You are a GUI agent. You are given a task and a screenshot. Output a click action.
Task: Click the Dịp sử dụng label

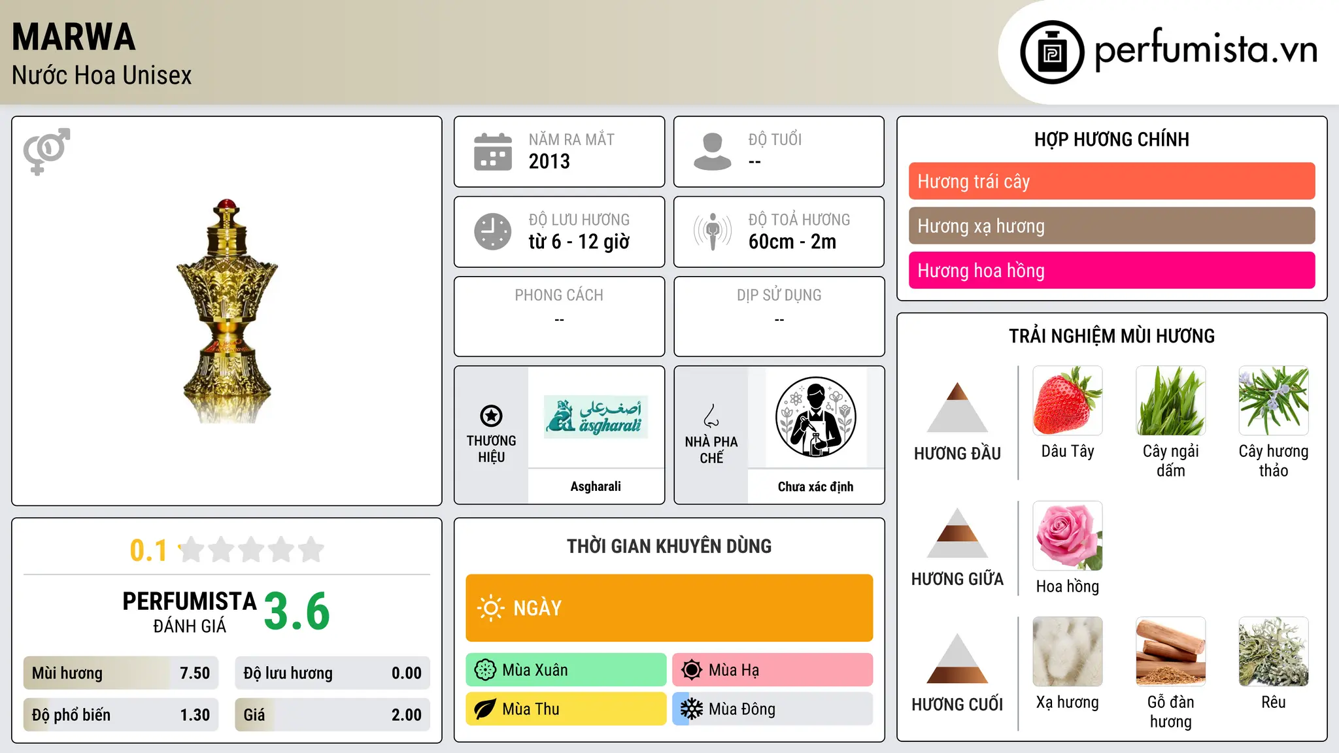click(779, 295)
